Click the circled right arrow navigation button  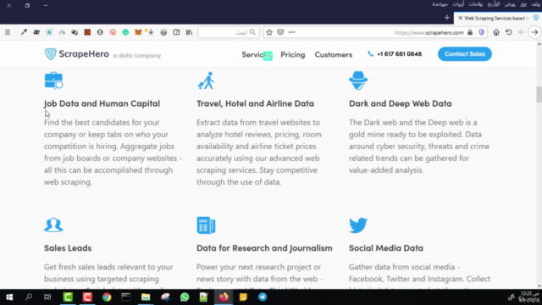(x=534, y=32)
